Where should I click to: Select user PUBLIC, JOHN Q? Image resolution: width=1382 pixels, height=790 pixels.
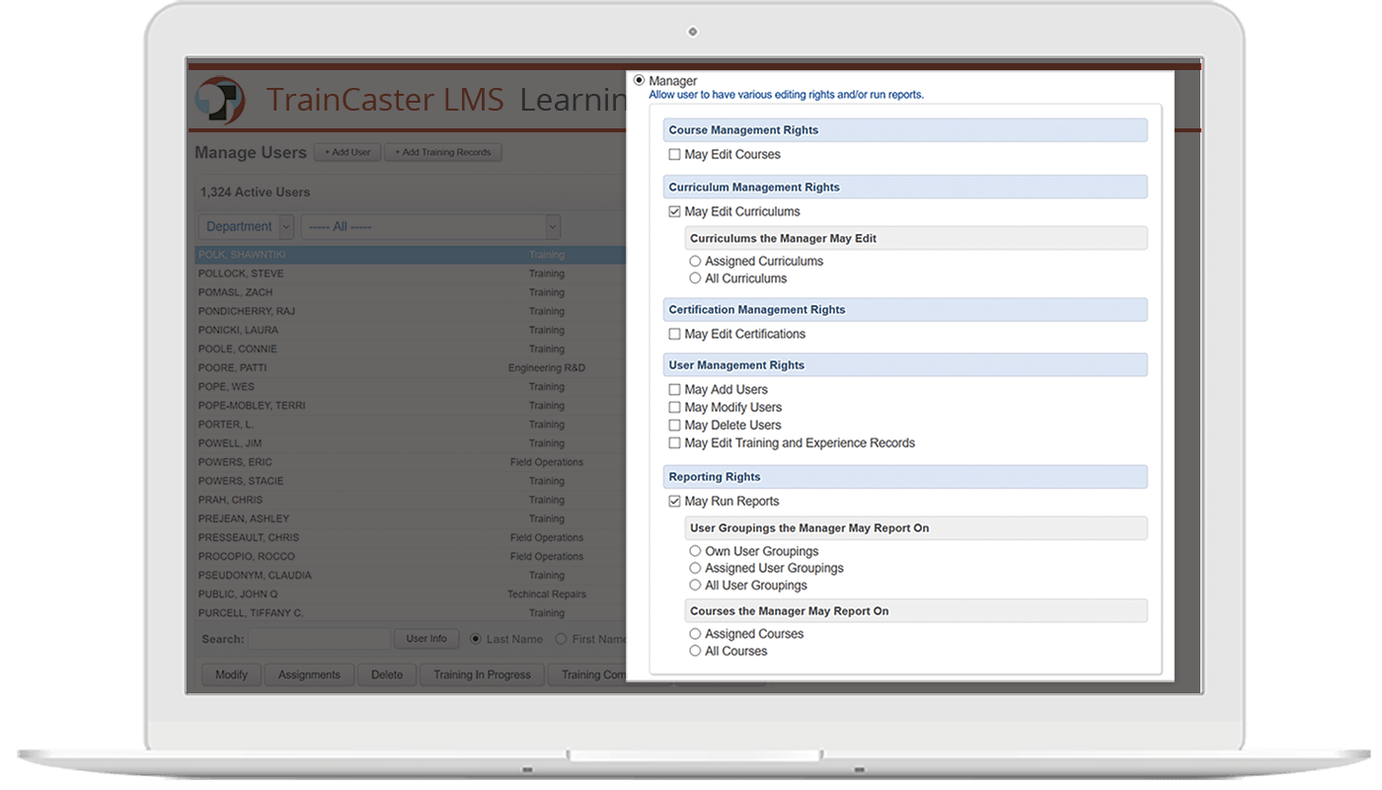tap(411, 594)
